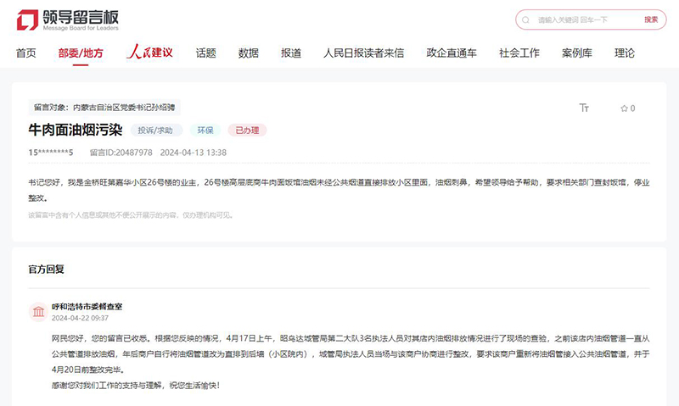
Task: Open the 政企直通车 nav item
Action: click(452, 53)
